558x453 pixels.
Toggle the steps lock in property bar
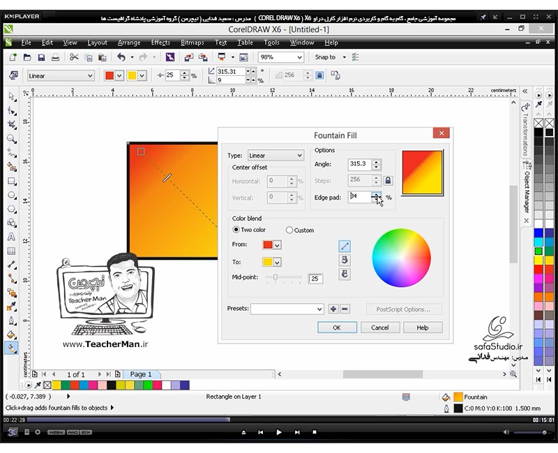(x=319, y=75)
